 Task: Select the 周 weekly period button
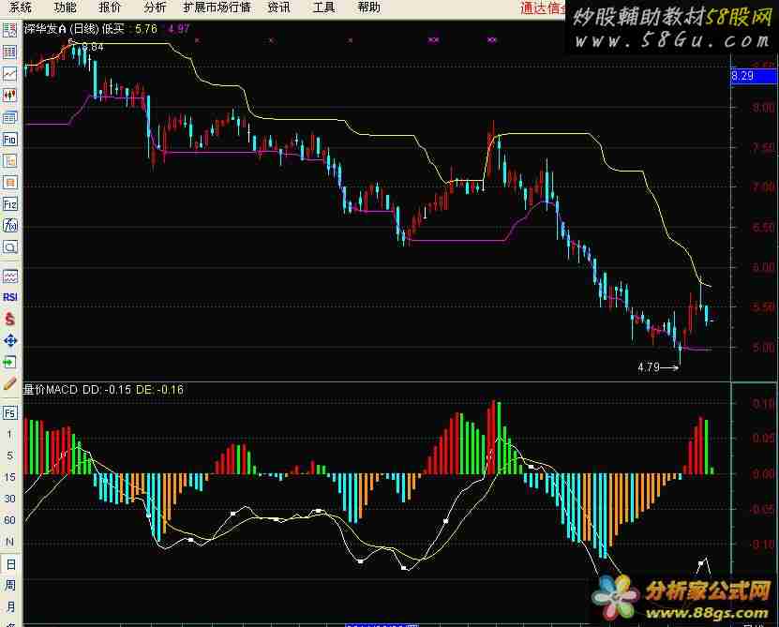[10, 586]
